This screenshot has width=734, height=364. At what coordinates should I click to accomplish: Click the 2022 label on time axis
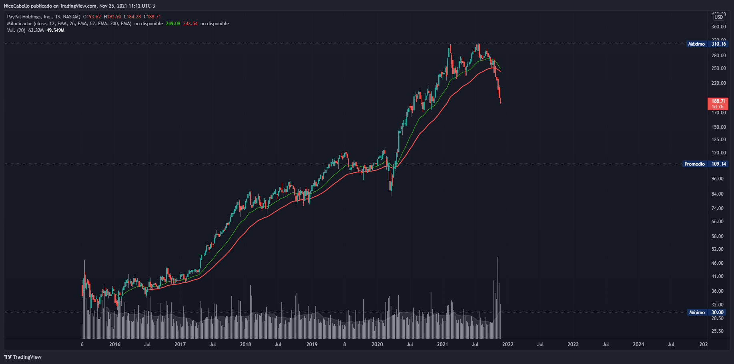point(507,344)
